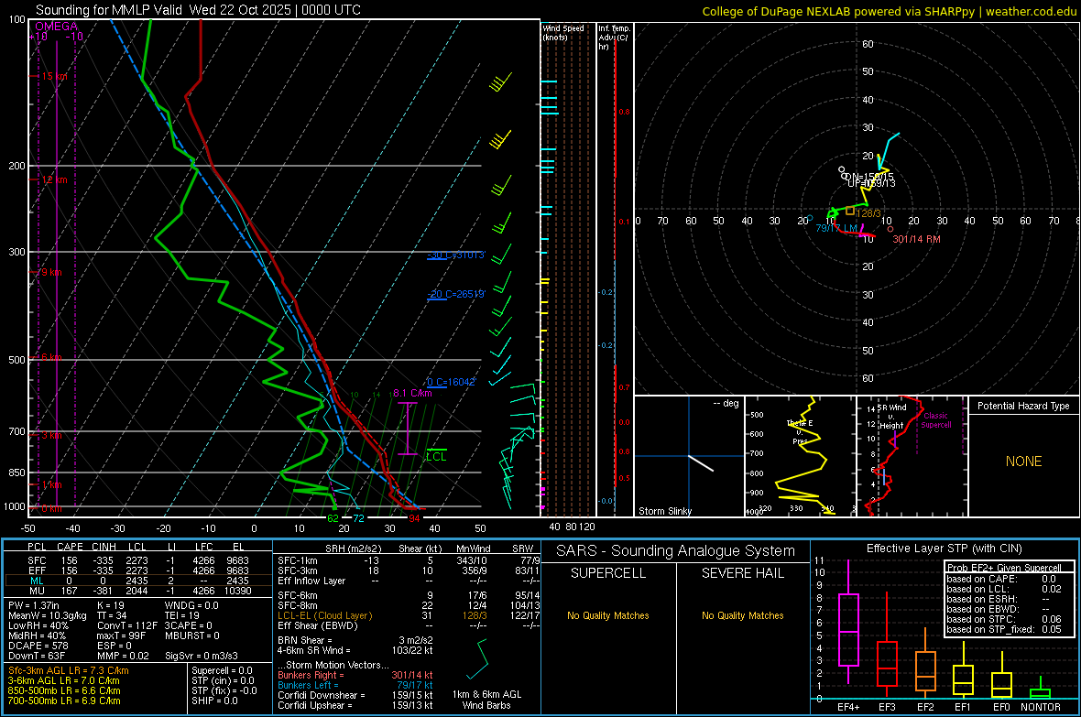Click the Effective Layer STP (with CIN) title
1081x717 pixels.
click(944, 549)
